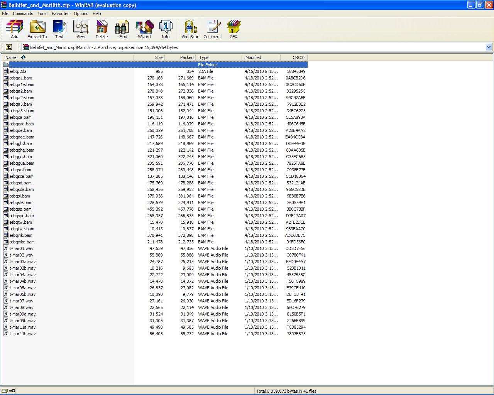Screen dimensions: 494x395
Task: Select file æbqwk.bam
Action: coord(21,235)
